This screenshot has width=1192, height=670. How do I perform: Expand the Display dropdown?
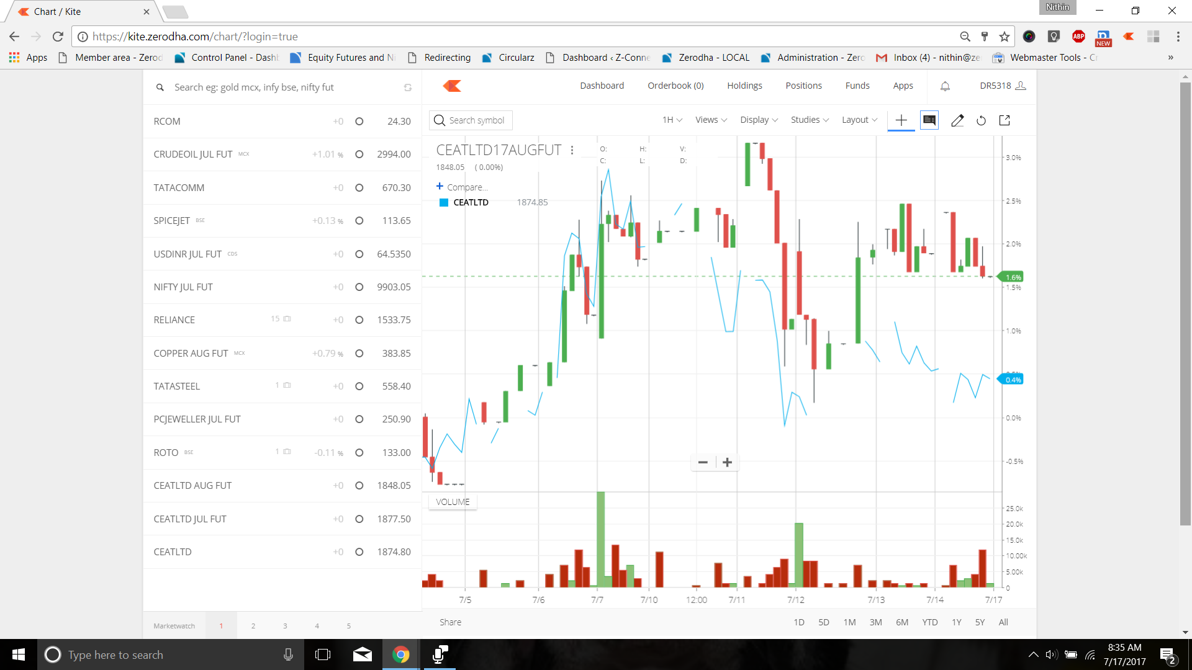click(759, 120)
